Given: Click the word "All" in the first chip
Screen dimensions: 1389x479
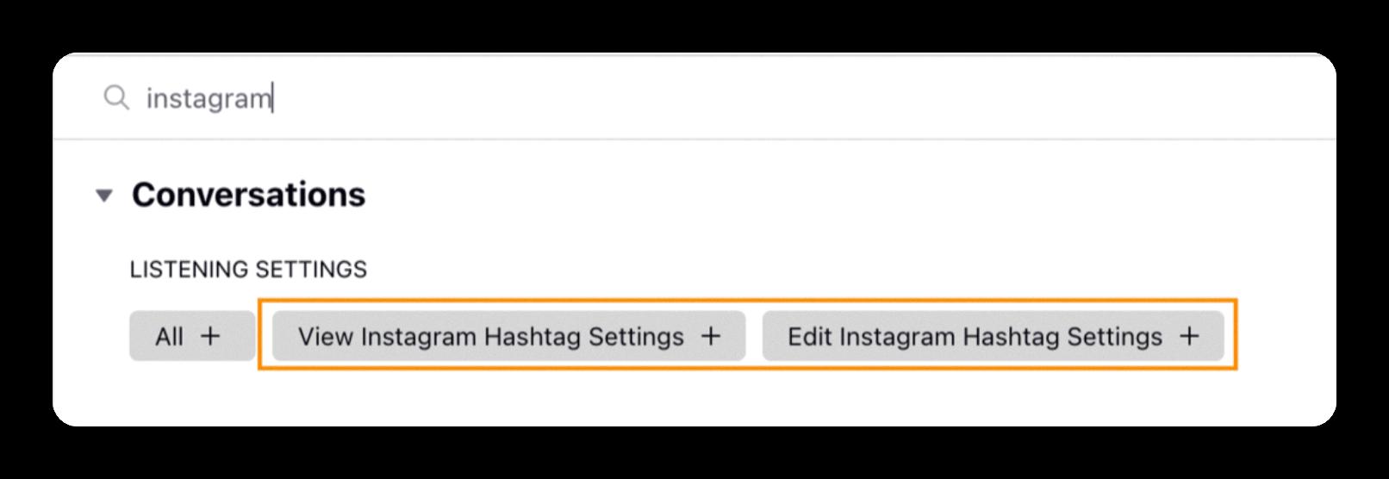Looking at the screenshot, I should [x=169, y=336].
